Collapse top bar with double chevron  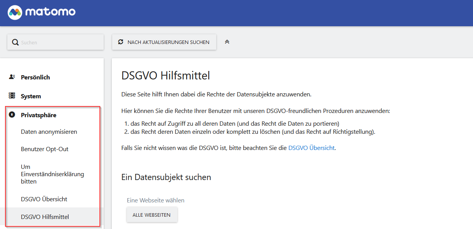pyautogui.click(x=227, y=42)
